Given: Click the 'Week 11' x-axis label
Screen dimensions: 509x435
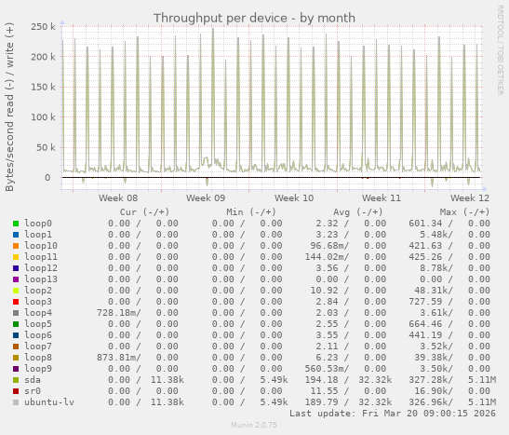Looking at the screenshot, I should [382, 197].
